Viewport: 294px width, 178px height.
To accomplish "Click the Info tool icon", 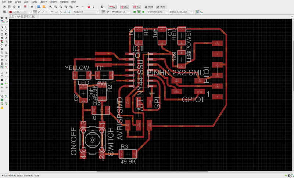I will click(2, 18).
